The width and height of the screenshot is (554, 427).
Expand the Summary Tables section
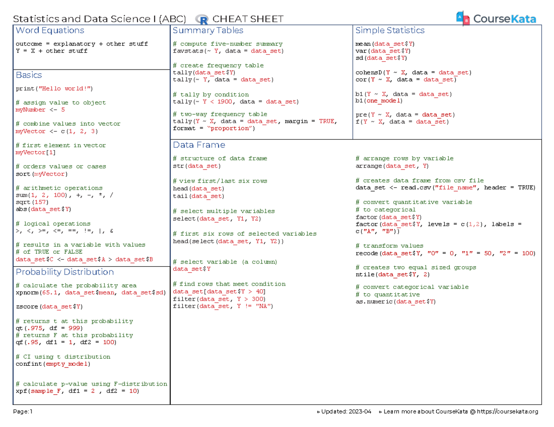(x=207, y=30)
